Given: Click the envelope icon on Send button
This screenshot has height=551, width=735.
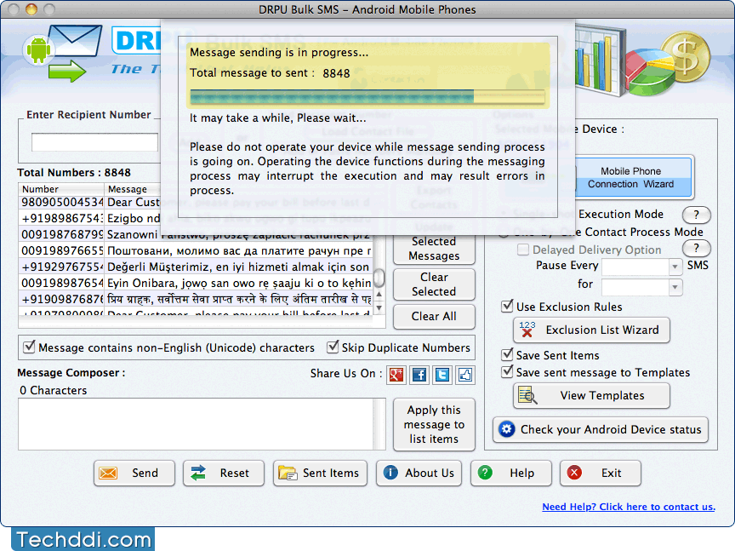Looking at the screenshot, I should point(108,474).
